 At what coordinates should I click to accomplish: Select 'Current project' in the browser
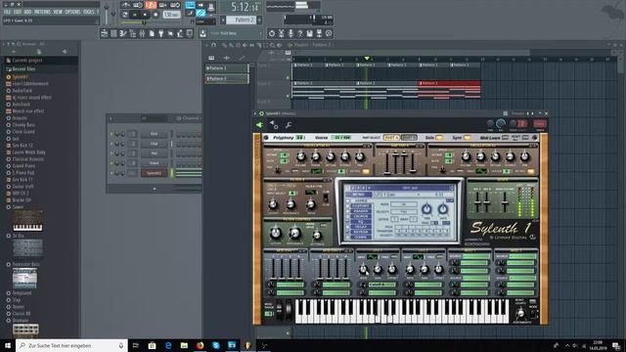27,61
